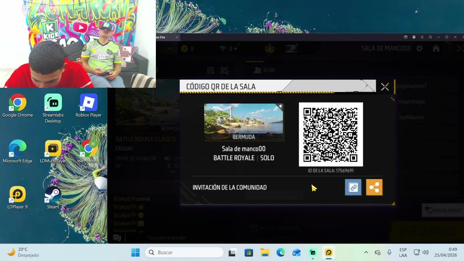Viewport: 464px width, 261px height.
Task: Click Invitación de la Comunidad label
Action: pyautogui.click(x=229, y=187)
